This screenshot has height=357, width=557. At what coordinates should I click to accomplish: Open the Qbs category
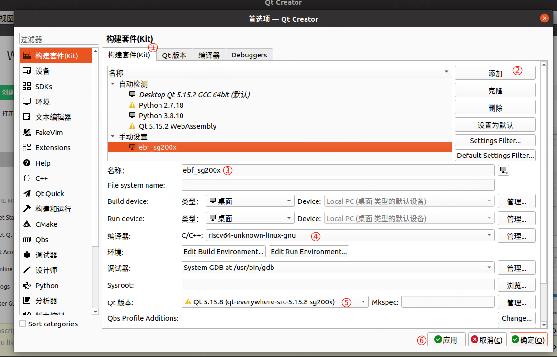[x=56, y=240]
